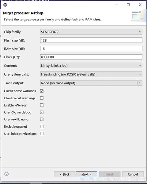147x184 pixels.
Task: Disable Use -Og on debug
Action: (42, 112)
